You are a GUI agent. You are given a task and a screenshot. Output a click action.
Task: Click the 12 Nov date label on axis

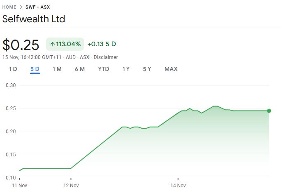click(71, 186)
